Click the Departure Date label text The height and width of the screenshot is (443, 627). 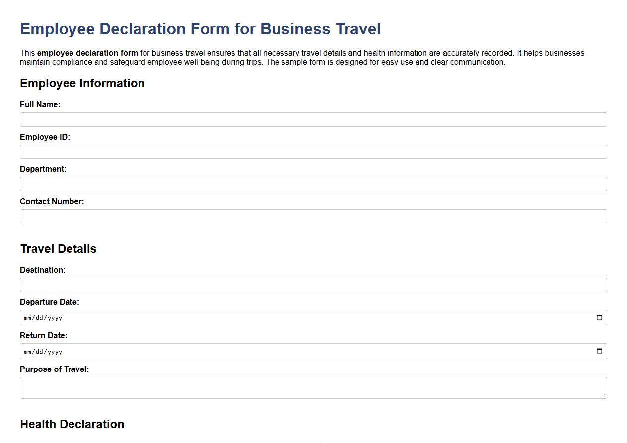pyautogui.click(x=50, y=302)
